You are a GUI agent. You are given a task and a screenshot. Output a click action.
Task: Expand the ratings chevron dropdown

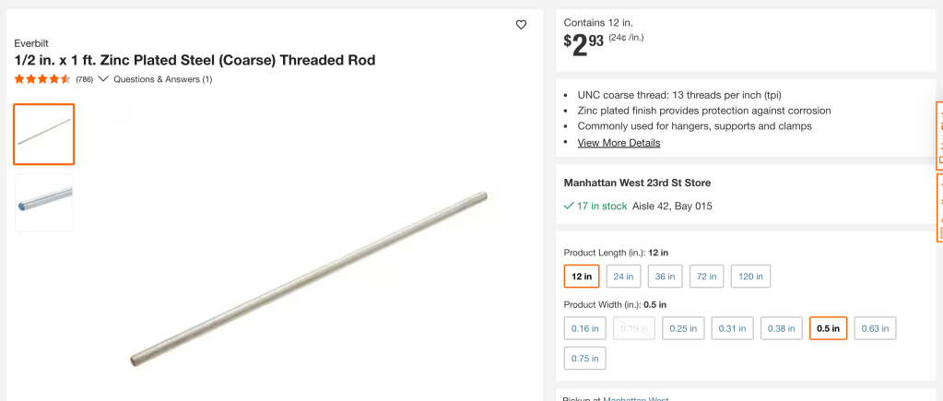point(103,79)
